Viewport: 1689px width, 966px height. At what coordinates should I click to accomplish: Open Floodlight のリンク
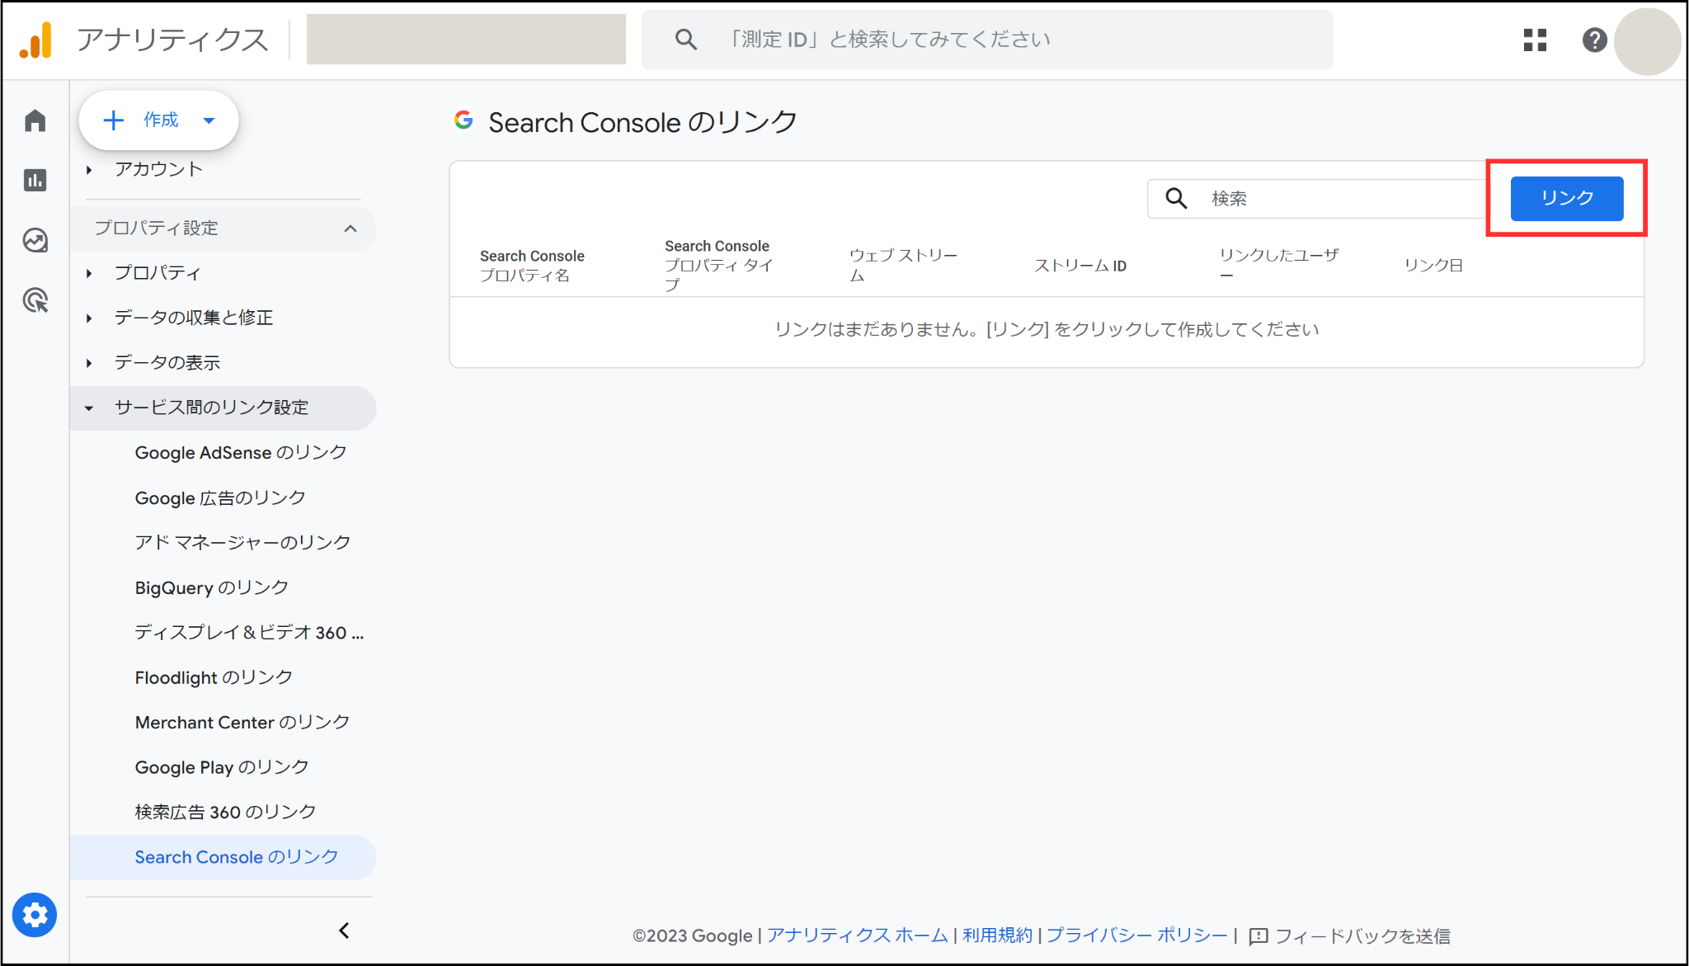pyautogui.click(x=214, y=677)
